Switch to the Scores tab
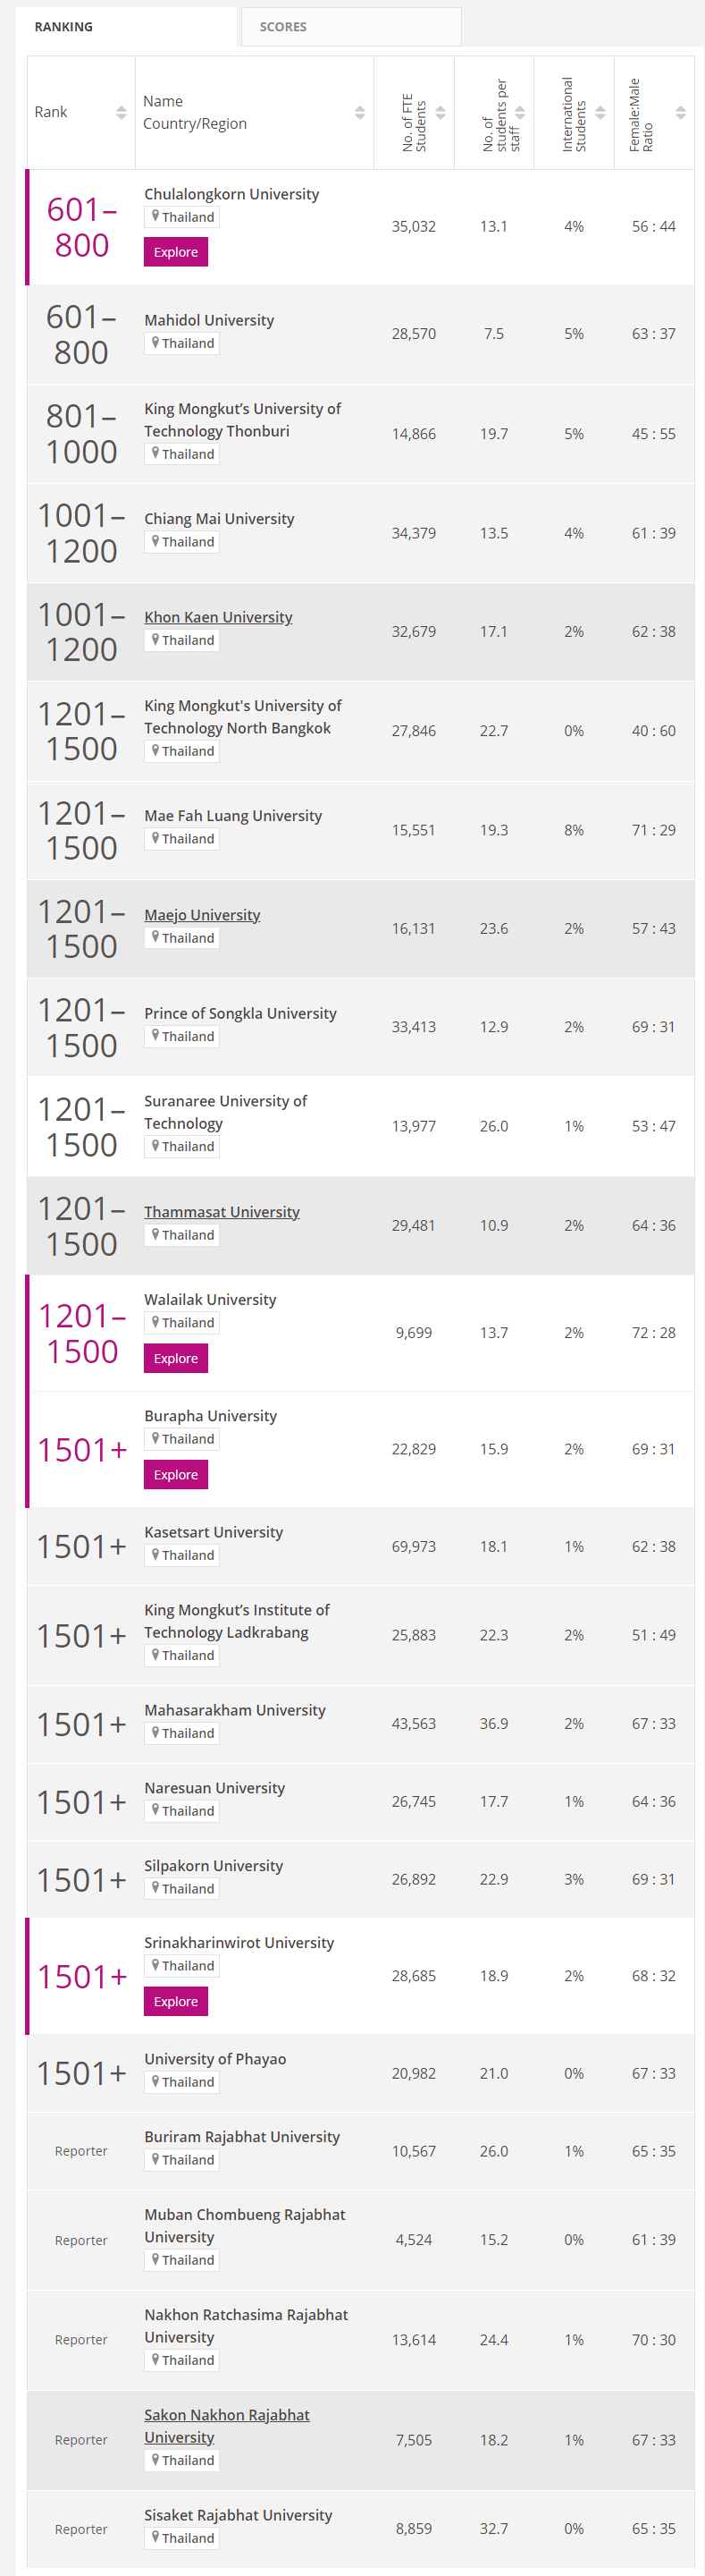 coord(283,27)
